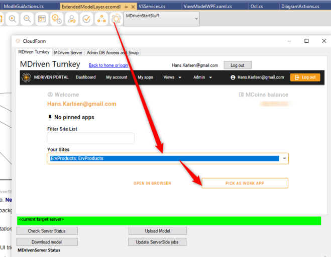This screenshot has height=257, width=331.
Task: Open the Views dropdown menu
Action: pos(172,77)
